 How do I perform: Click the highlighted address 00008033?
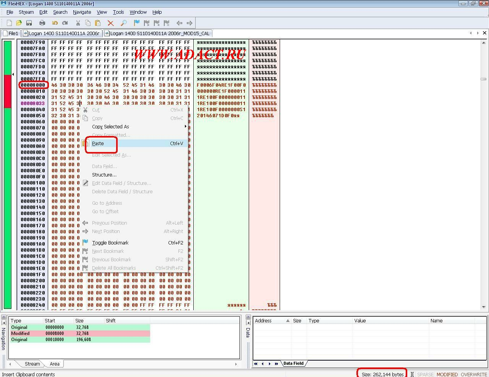33,103
